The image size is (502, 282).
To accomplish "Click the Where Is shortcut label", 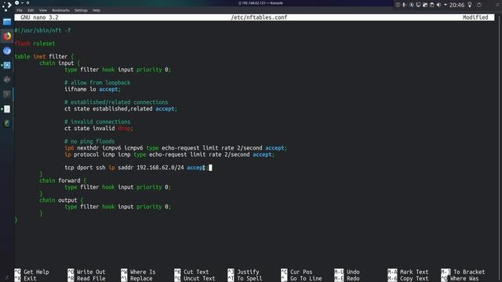I will pos(143,272).
